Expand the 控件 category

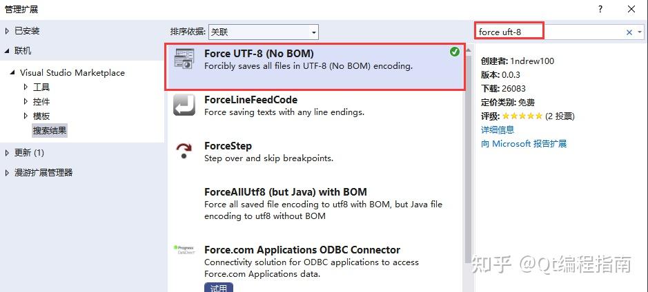[26, 101]
